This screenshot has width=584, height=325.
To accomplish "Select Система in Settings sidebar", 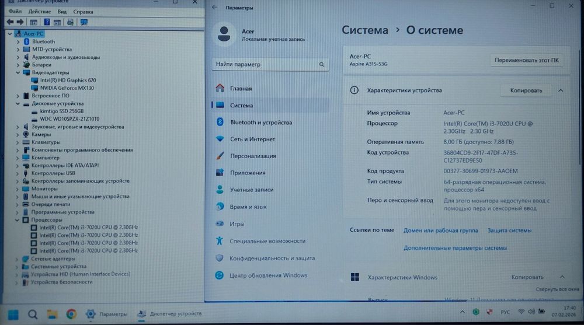I will click(270, 106).
